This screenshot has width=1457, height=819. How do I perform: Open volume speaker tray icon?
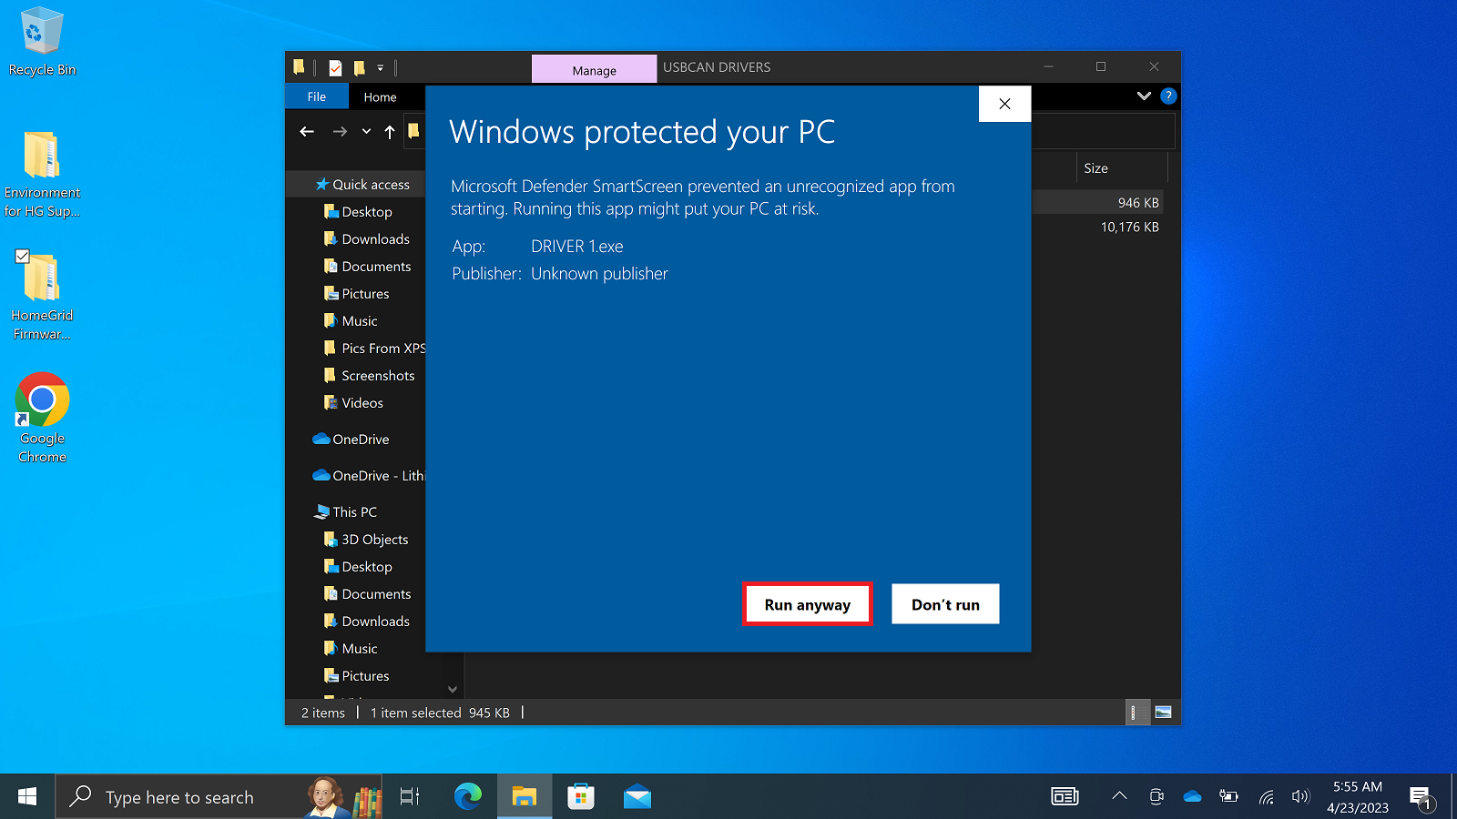[x=1300, y=796]
